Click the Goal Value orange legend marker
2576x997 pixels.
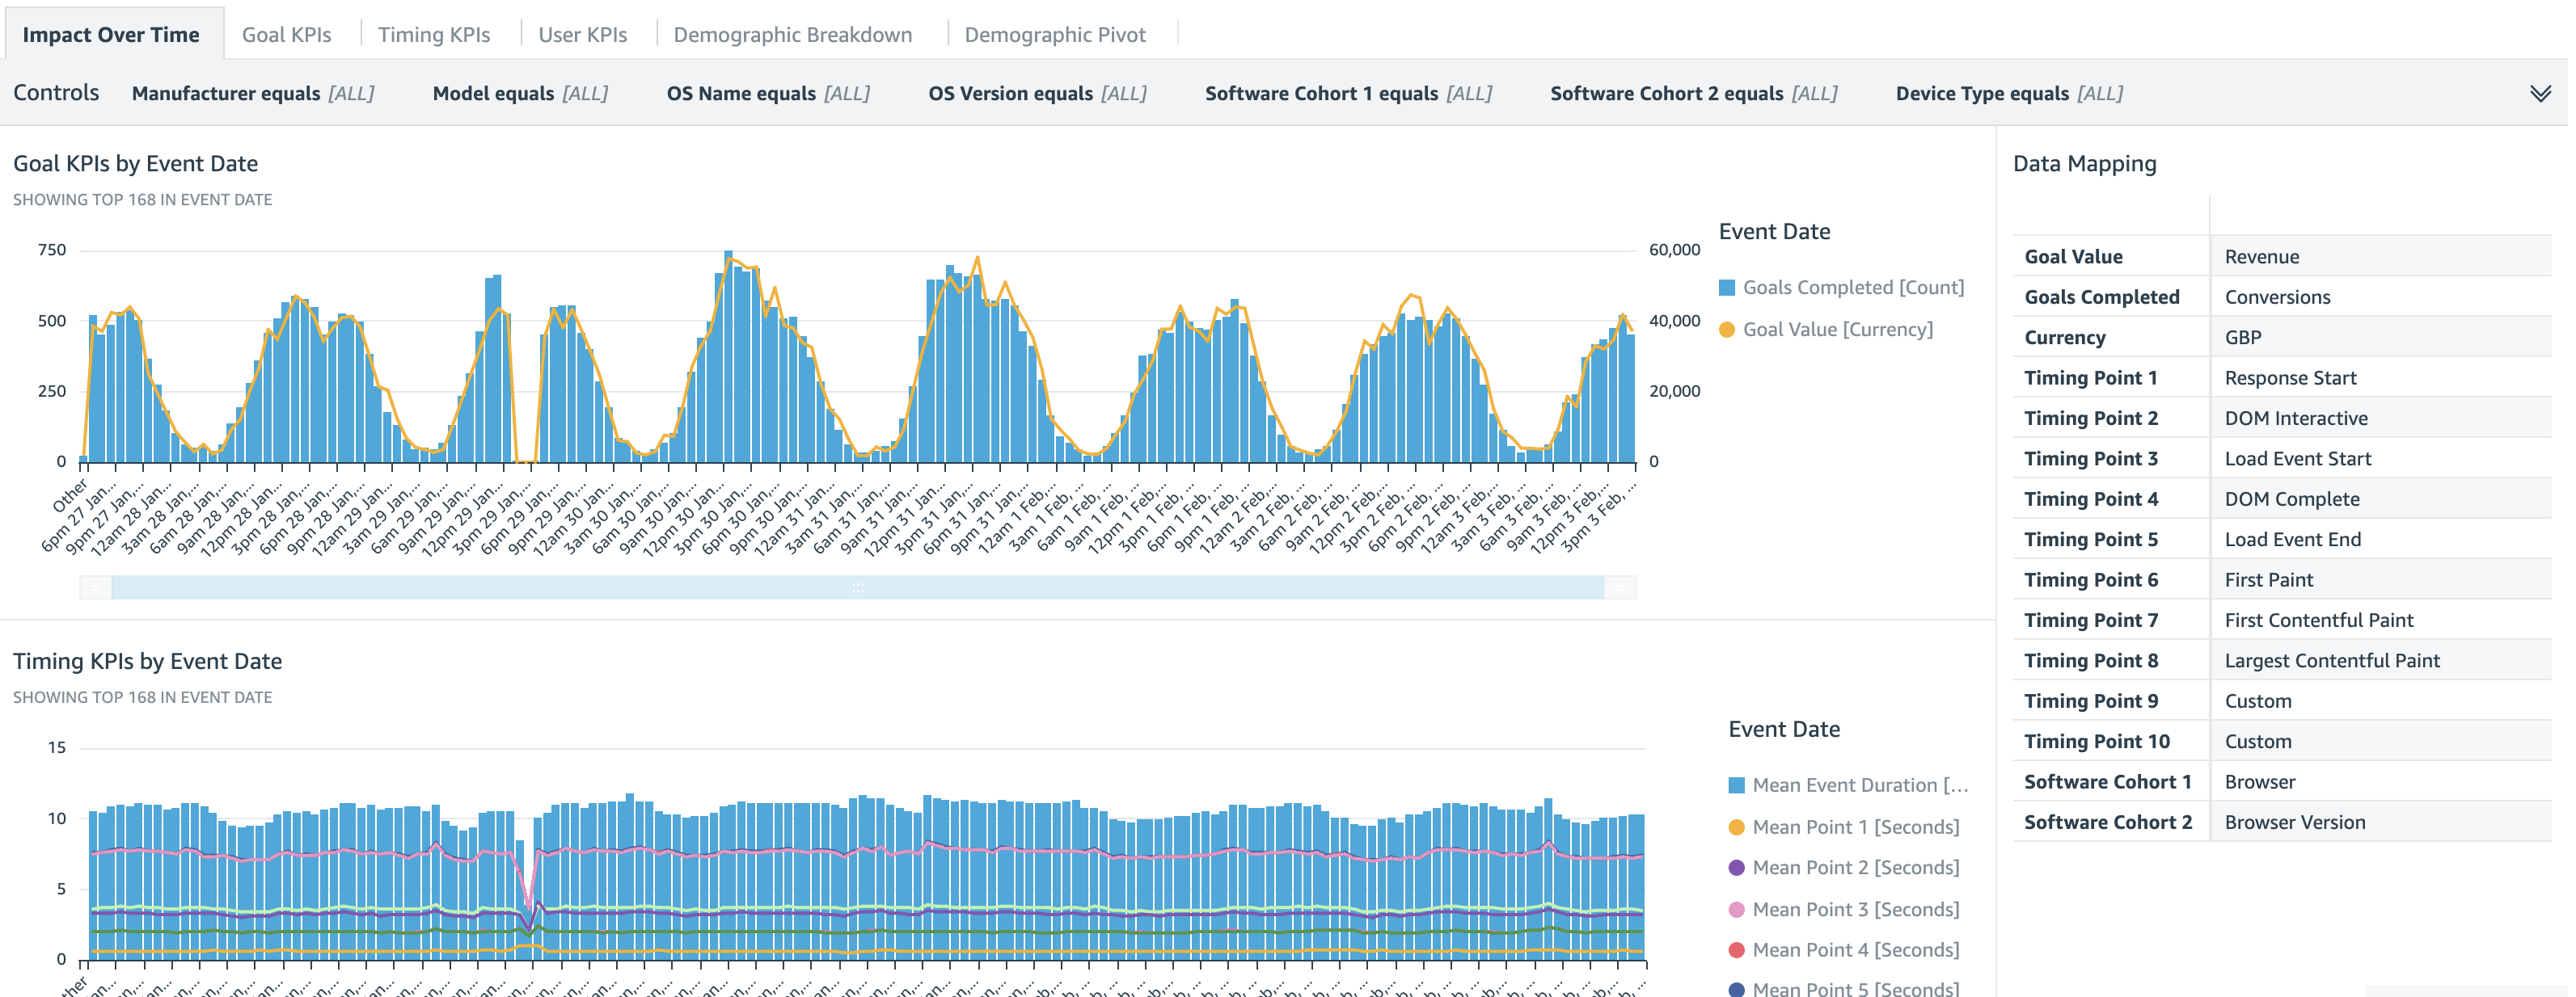(1726, 330)
